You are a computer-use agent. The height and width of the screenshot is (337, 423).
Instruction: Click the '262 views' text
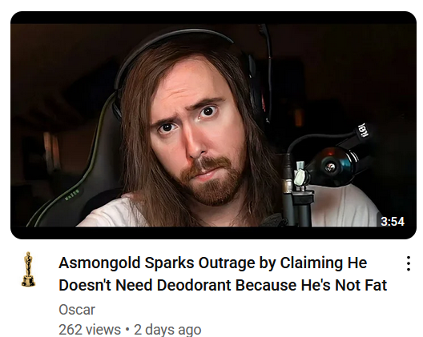pos(90,330)
